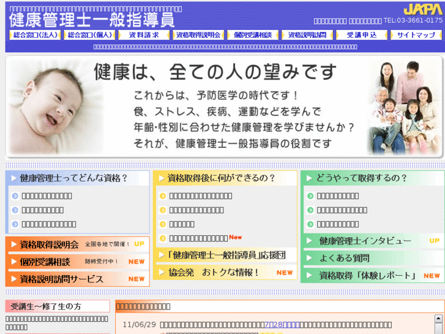Click third blue bullet icon under 健康管理士ってどんな資格？

[15, 224]
